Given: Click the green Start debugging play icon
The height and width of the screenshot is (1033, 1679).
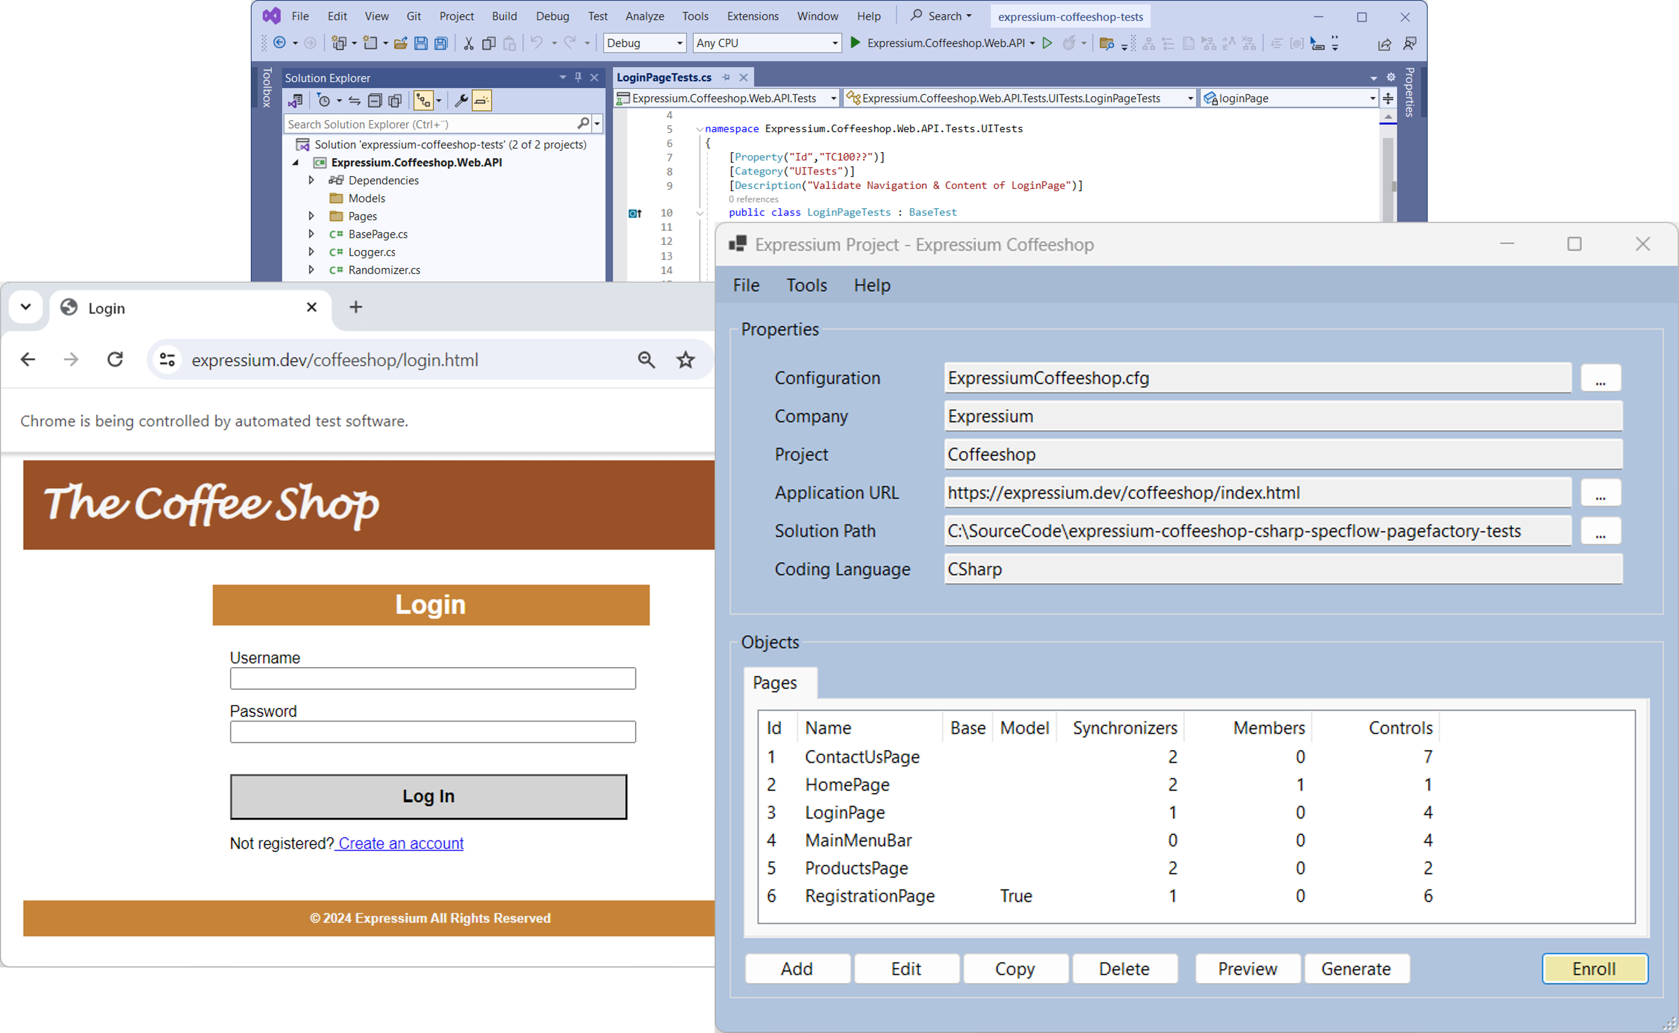Looking at the screenshot, I should tap(855, 43).
